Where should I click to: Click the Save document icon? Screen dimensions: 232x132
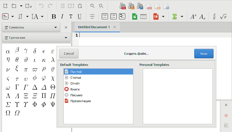tap(29, 6)
